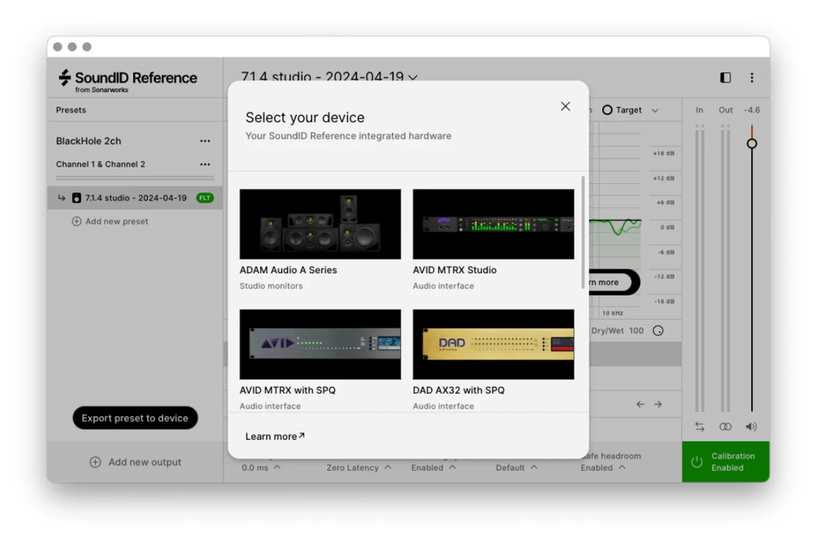The height and width of the screenshot is (535, 815).
Task: Expand the Zero Latency filter menu
Action: (359, 467)
